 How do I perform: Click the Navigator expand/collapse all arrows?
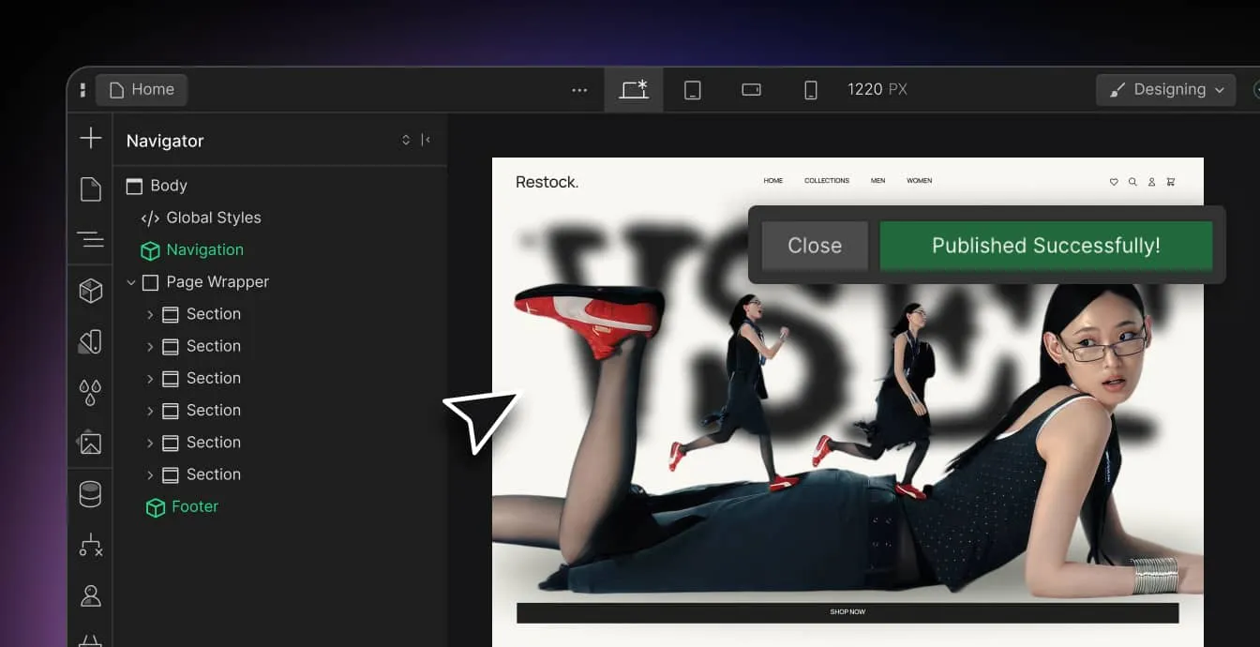point(406,140)
